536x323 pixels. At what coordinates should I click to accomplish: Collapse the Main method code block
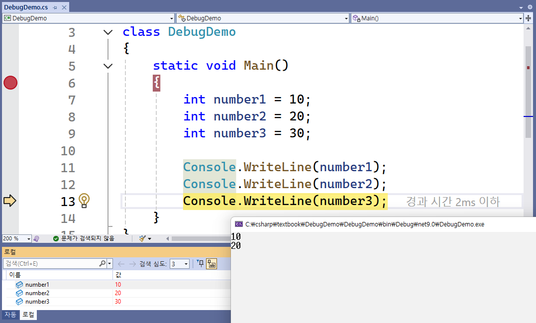[107, 66]
